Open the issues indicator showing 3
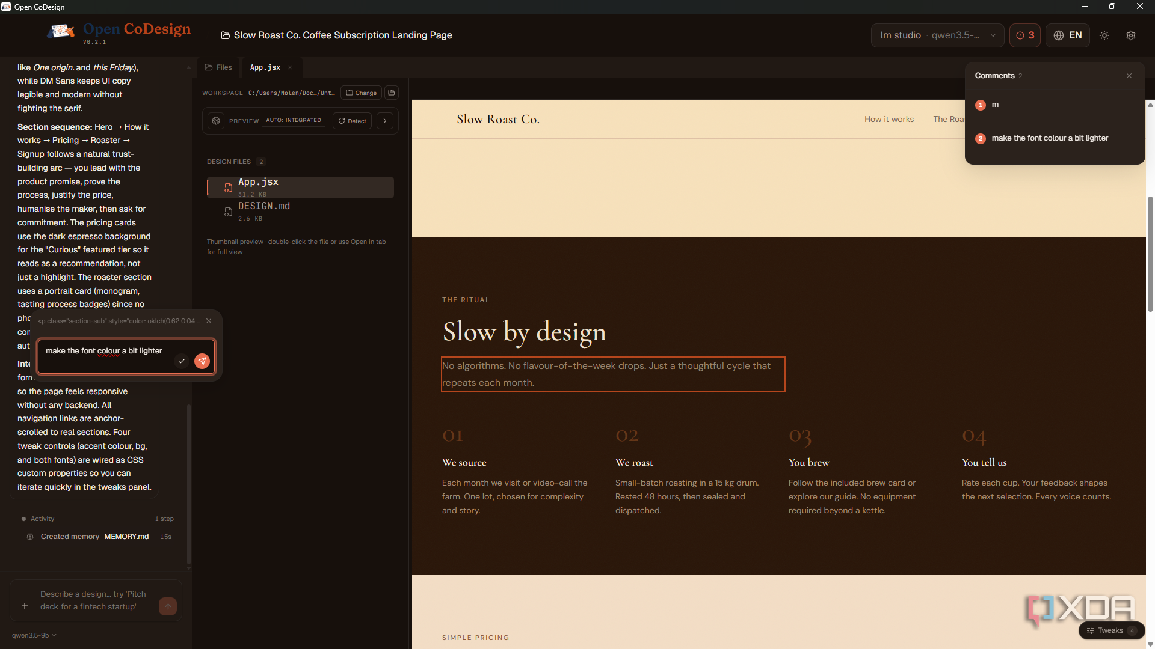The height and width of the screenshot is (649, 1155). 1025,35
